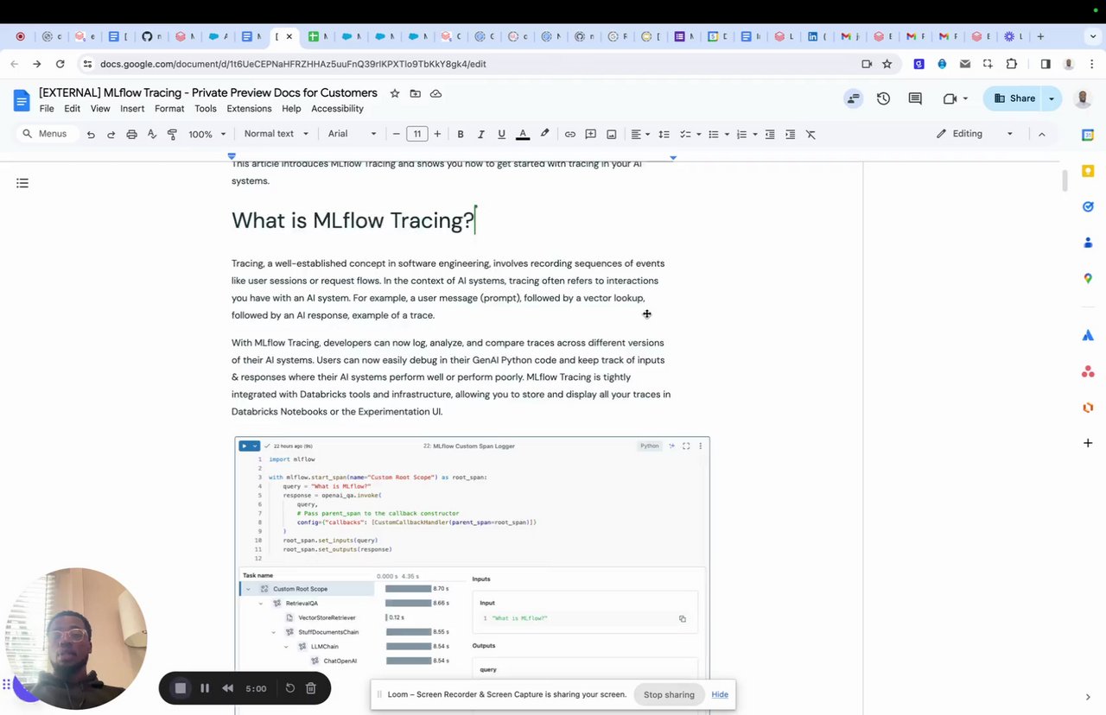
Task: Click the font size field
Action: pos(417,134)
